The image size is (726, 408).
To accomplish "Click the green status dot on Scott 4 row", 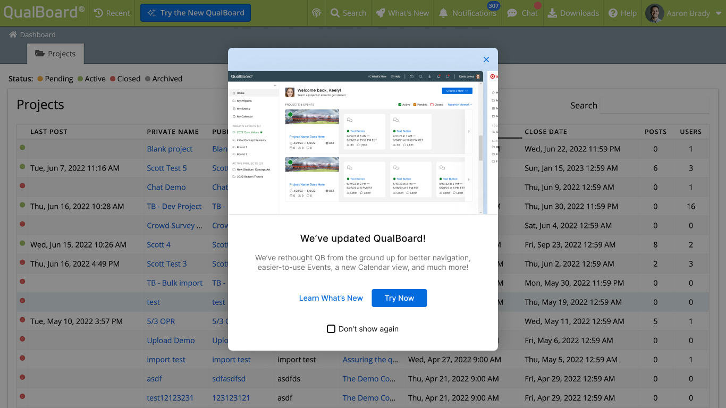I will click(22, 243).
